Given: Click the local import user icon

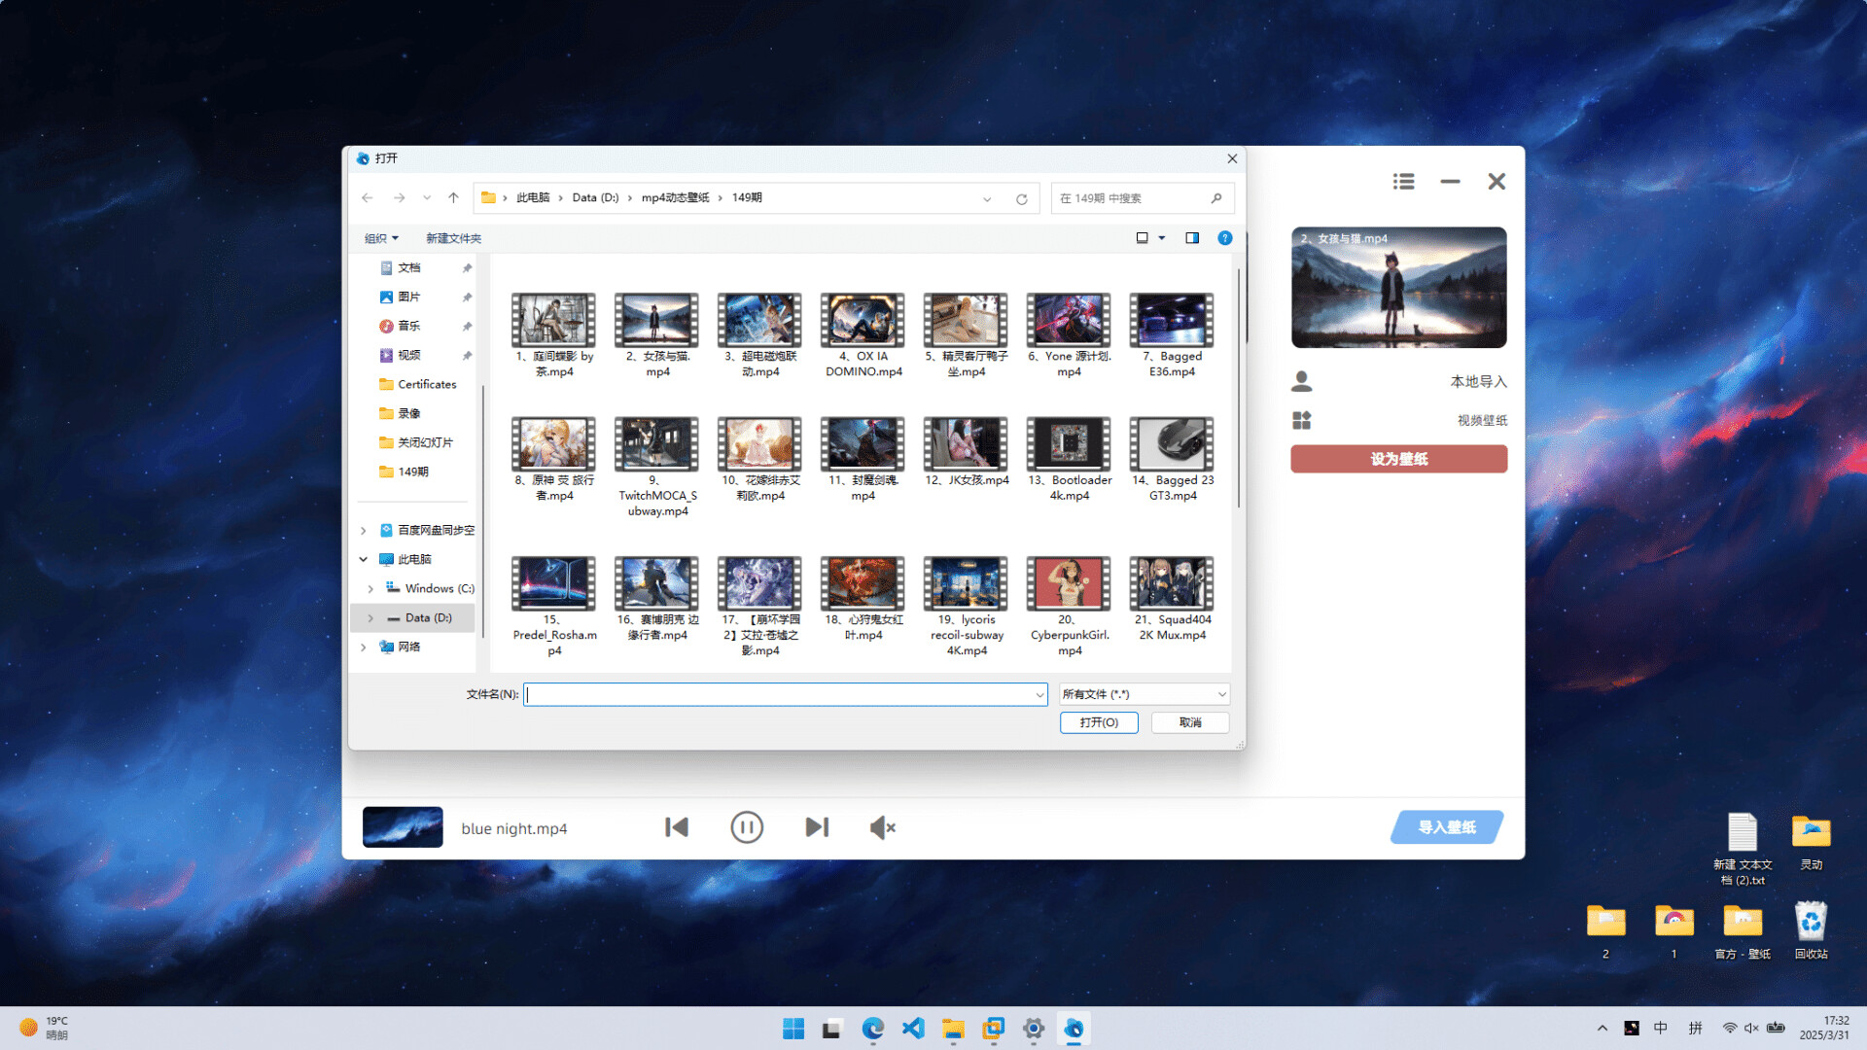Looking at the screenshot, I should pos(1301,381).
